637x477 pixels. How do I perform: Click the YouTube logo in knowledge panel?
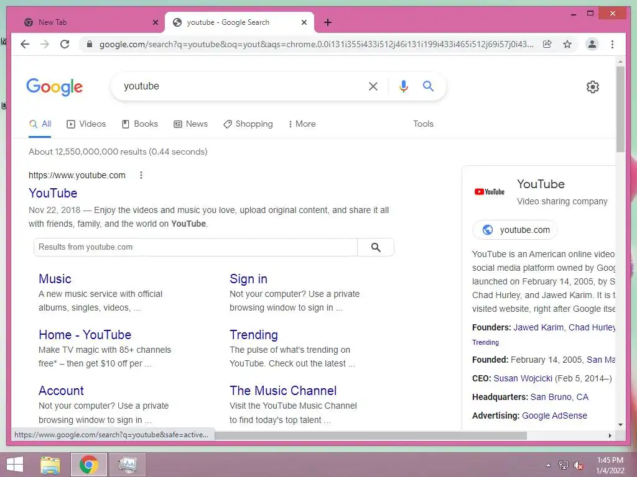(x=490, y=192)
